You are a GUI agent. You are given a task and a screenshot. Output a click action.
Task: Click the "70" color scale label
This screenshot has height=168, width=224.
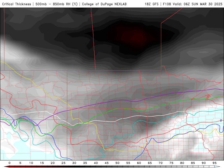coord(160,163)
